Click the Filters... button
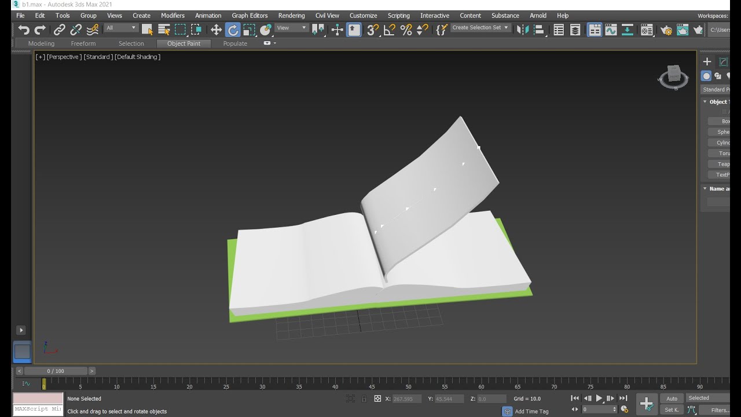The height and width of the screenshot is (417, 741). 715,410
